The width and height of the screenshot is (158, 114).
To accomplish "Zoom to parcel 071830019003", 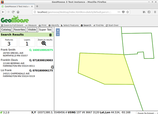I will coord(41,60).
